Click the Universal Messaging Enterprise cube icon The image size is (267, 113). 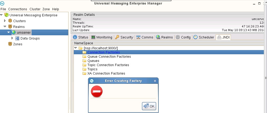click(6, 15)
